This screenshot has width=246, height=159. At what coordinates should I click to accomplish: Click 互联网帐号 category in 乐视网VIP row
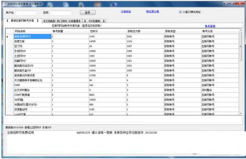(220, 51)
